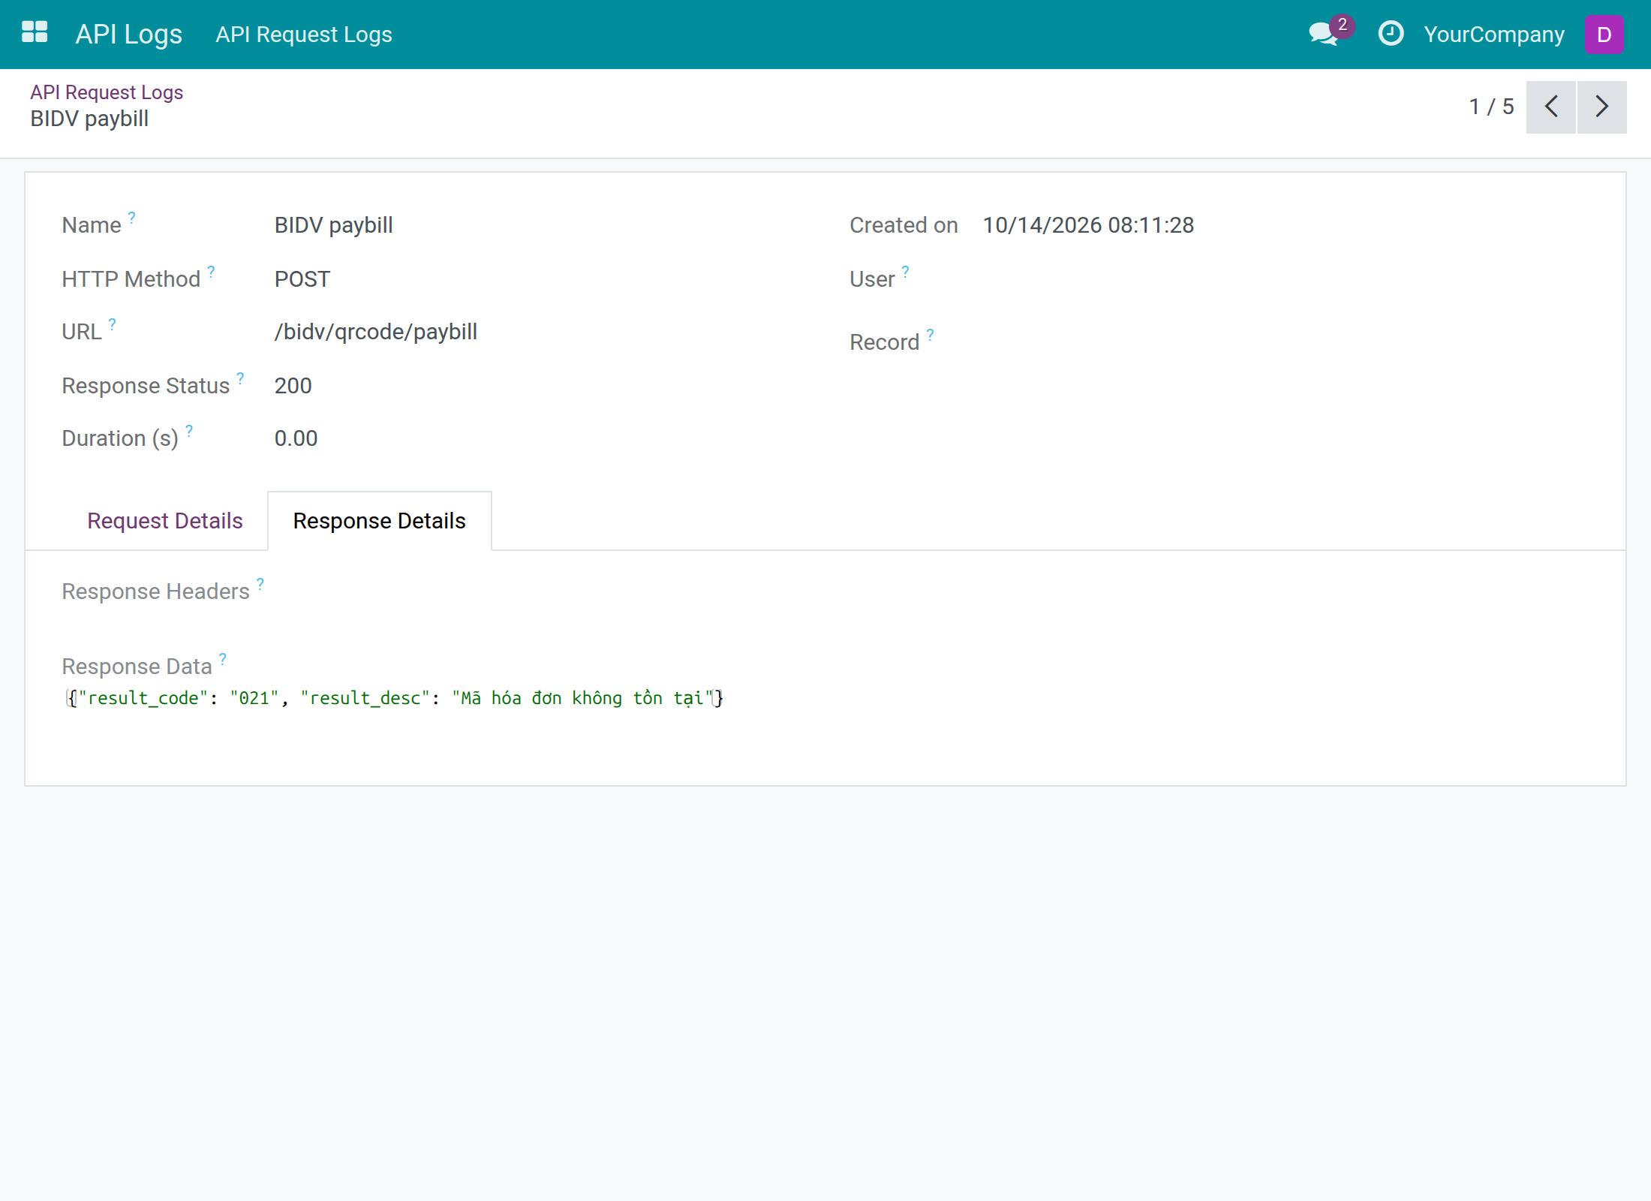The height and width of the screenshot is (1201, 1651).
Task: Show help tooltip for Response Status
Action: pos(241,378)
